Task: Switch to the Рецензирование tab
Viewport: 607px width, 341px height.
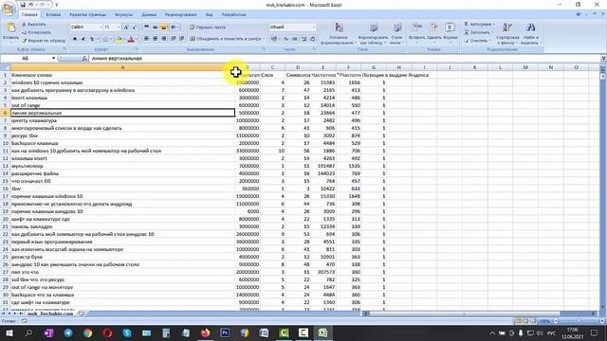Action: click(x=180, y=15)
